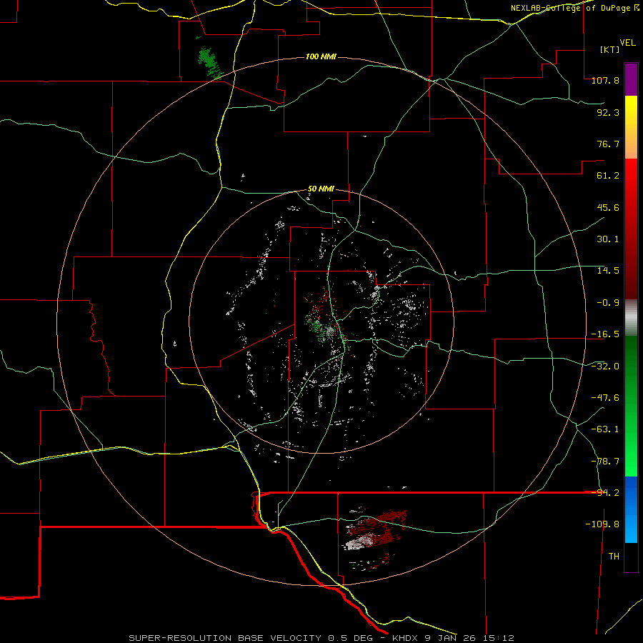This screenshot has width=643, height=643.
Task: Select the 30.1 velocity scale value
Action: (608, 239)
